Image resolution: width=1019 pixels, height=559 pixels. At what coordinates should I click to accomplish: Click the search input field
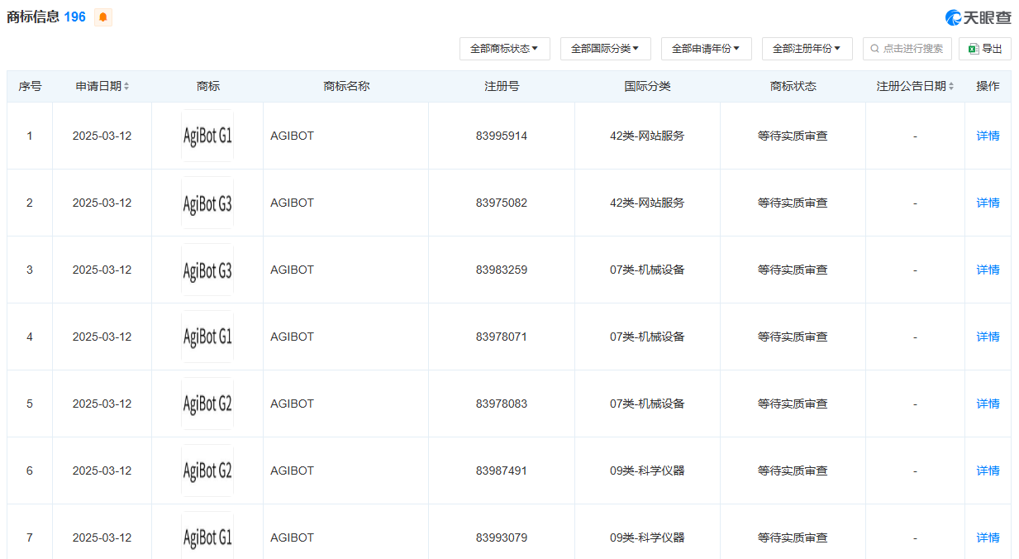coord(907,49)
